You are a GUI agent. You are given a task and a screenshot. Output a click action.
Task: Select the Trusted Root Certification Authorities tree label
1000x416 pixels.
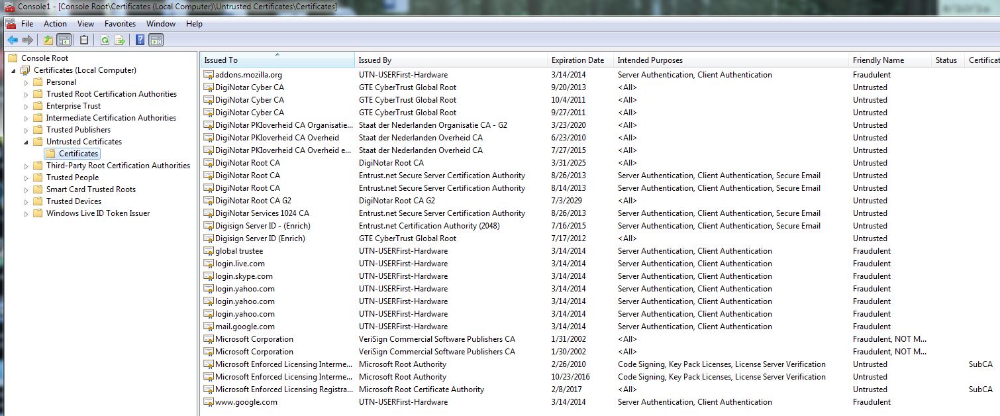[112, 94]
